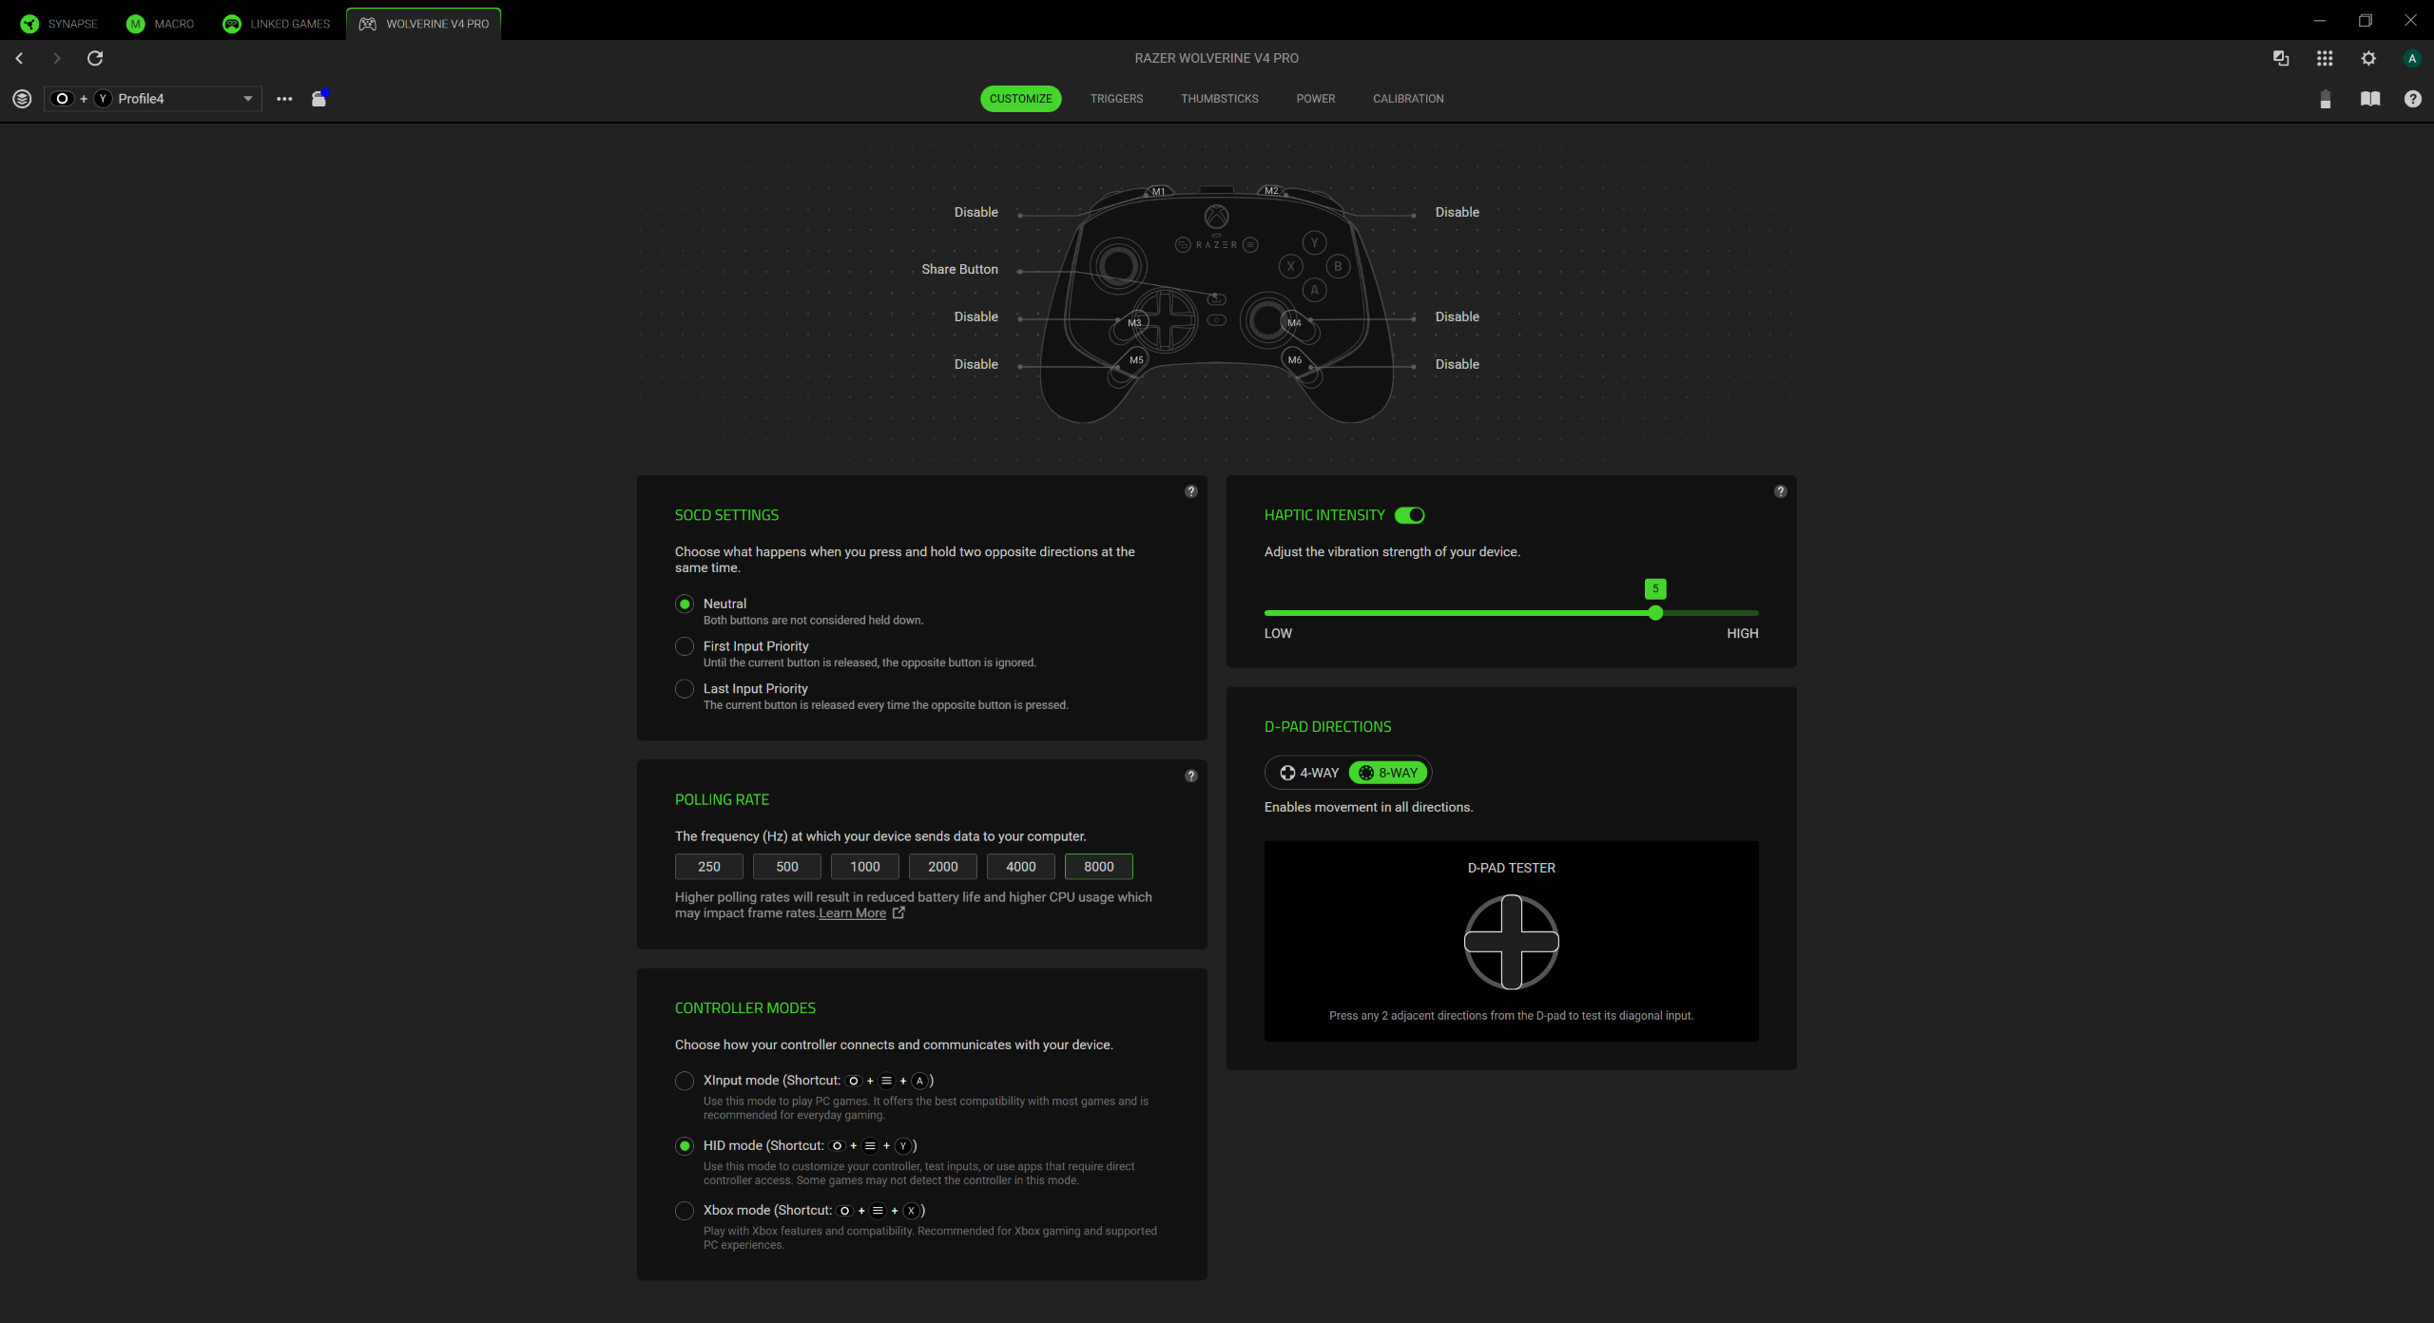Viewport: 2434px width, 1323px height.
Task: Select First Input Priority radio button
Action: tap(685, 646)
